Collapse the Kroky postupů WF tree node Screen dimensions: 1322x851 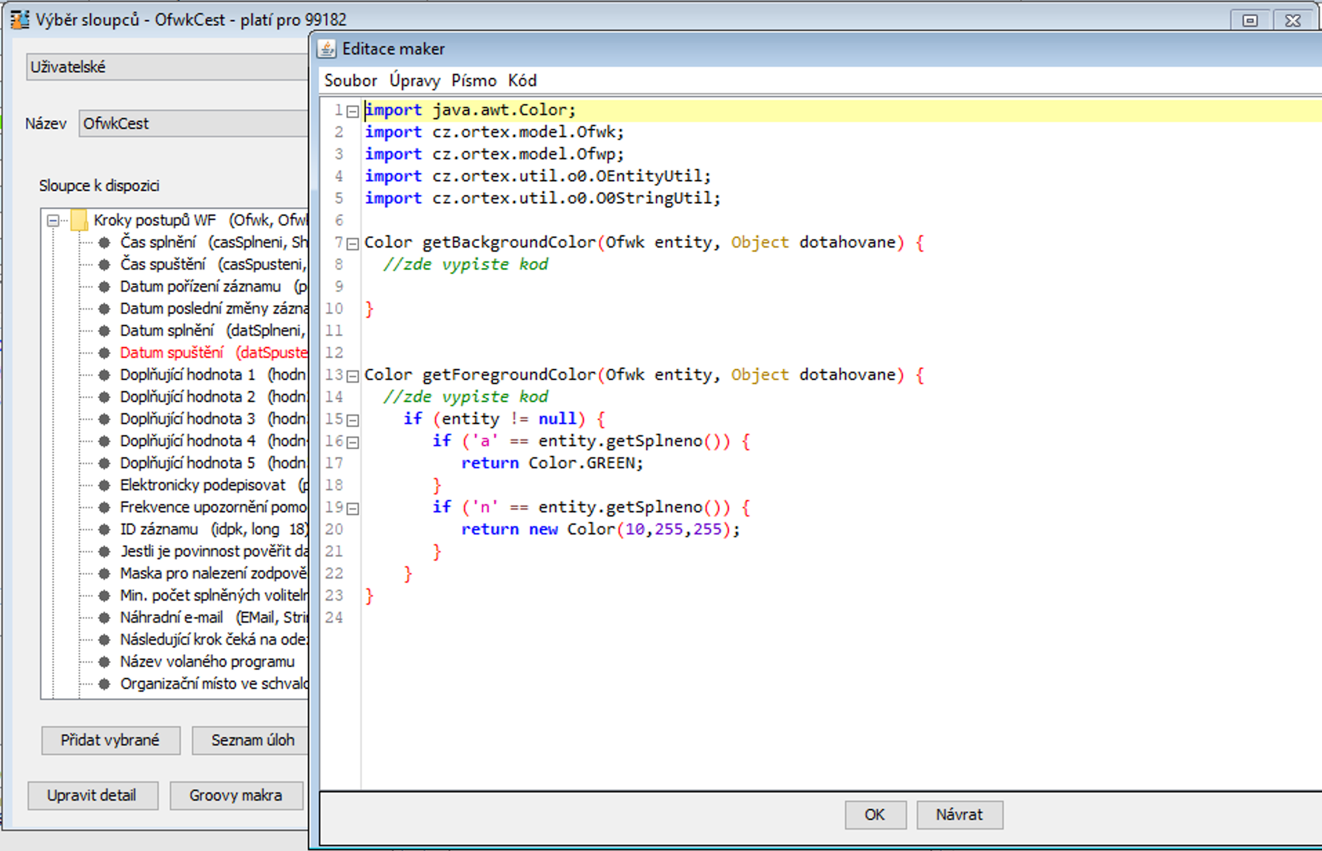point(53,221)
